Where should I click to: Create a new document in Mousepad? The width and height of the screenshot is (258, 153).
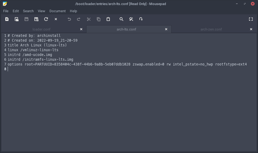pos(7,19)
